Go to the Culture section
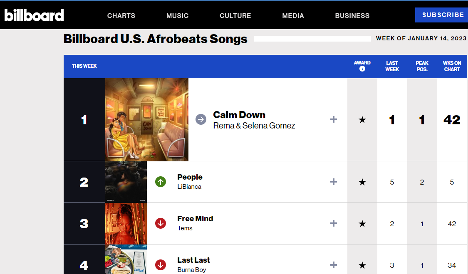 coord(235,15)
